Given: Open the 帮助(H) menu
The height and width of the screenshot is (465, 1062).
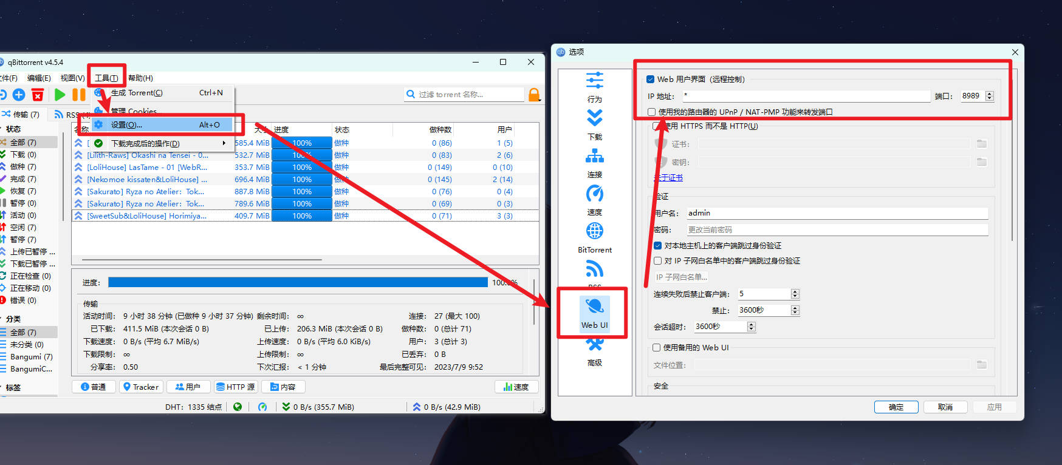Looking at the screenshot, I should [140, 78].
